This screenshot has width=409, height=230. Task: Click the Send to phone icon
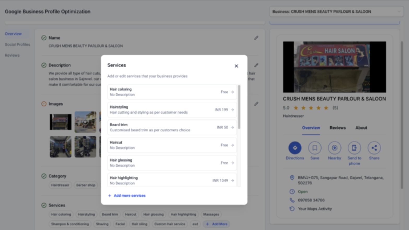(354, 148)
